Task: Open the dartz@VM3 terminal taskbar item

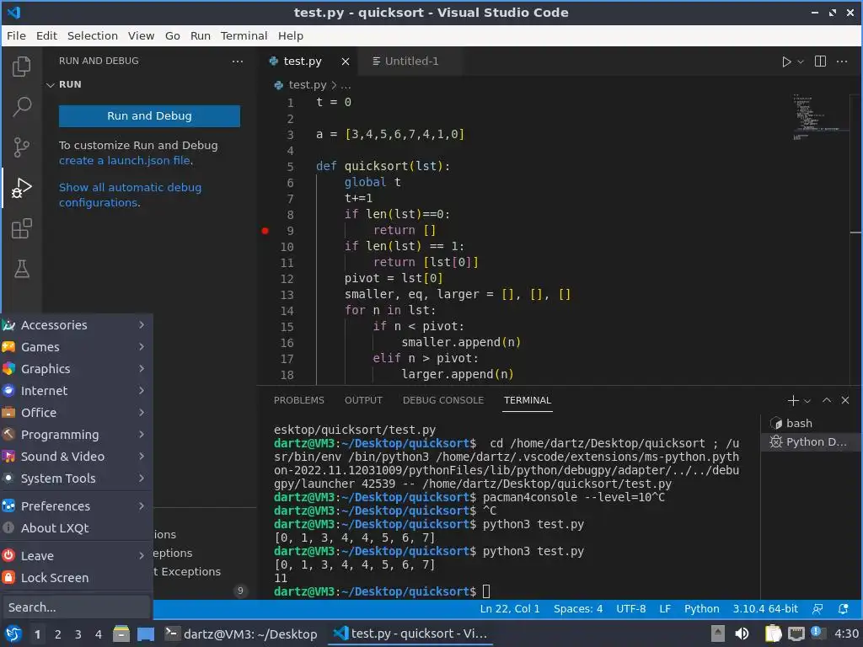Action: pyautogui.click(x=241, y=634)
